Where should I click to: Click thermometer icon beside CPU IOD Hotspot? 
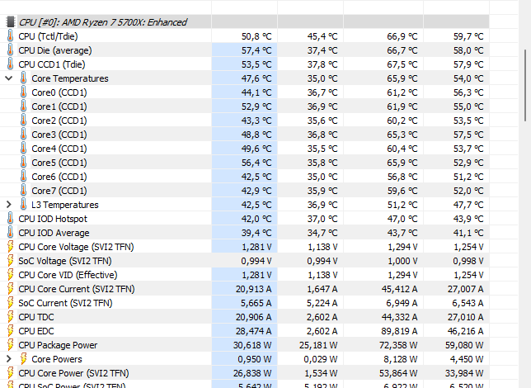(x=10, y=219)
